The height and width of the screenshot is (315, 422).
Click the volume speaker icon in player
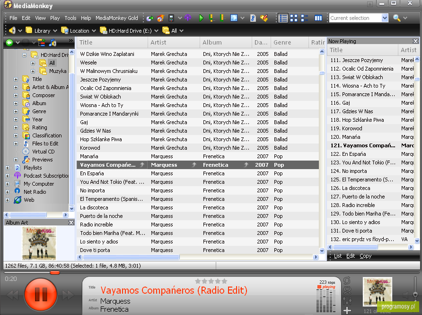pyautogui.click(x=406, y=295)
